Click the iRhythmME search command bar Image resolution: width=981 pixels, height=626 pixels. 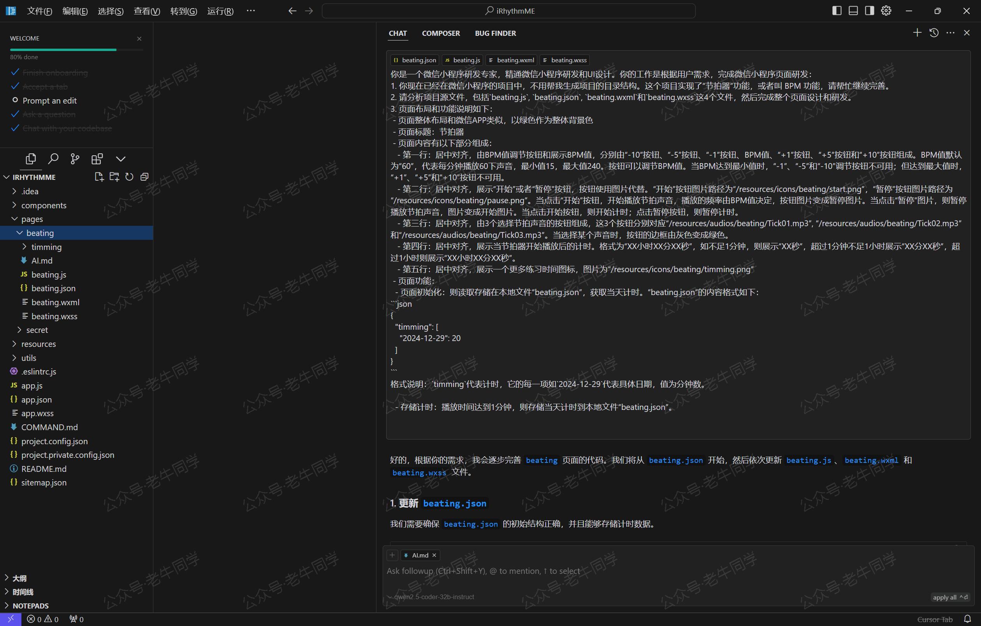pyautogui.click(x=508, y=11)
